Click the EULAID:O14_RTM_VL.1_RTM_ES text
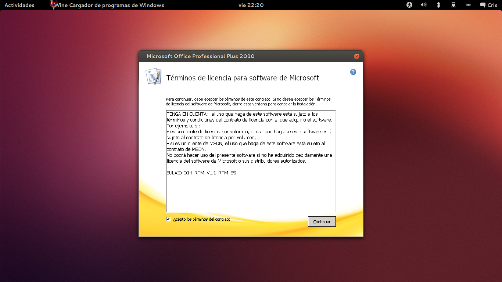Screen dimensions: 502x282 pos(201,173)
